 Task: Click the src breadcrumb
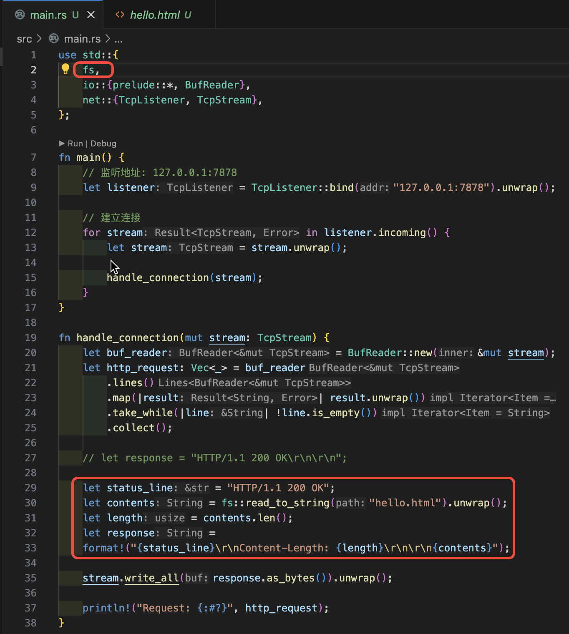(24, 39)
